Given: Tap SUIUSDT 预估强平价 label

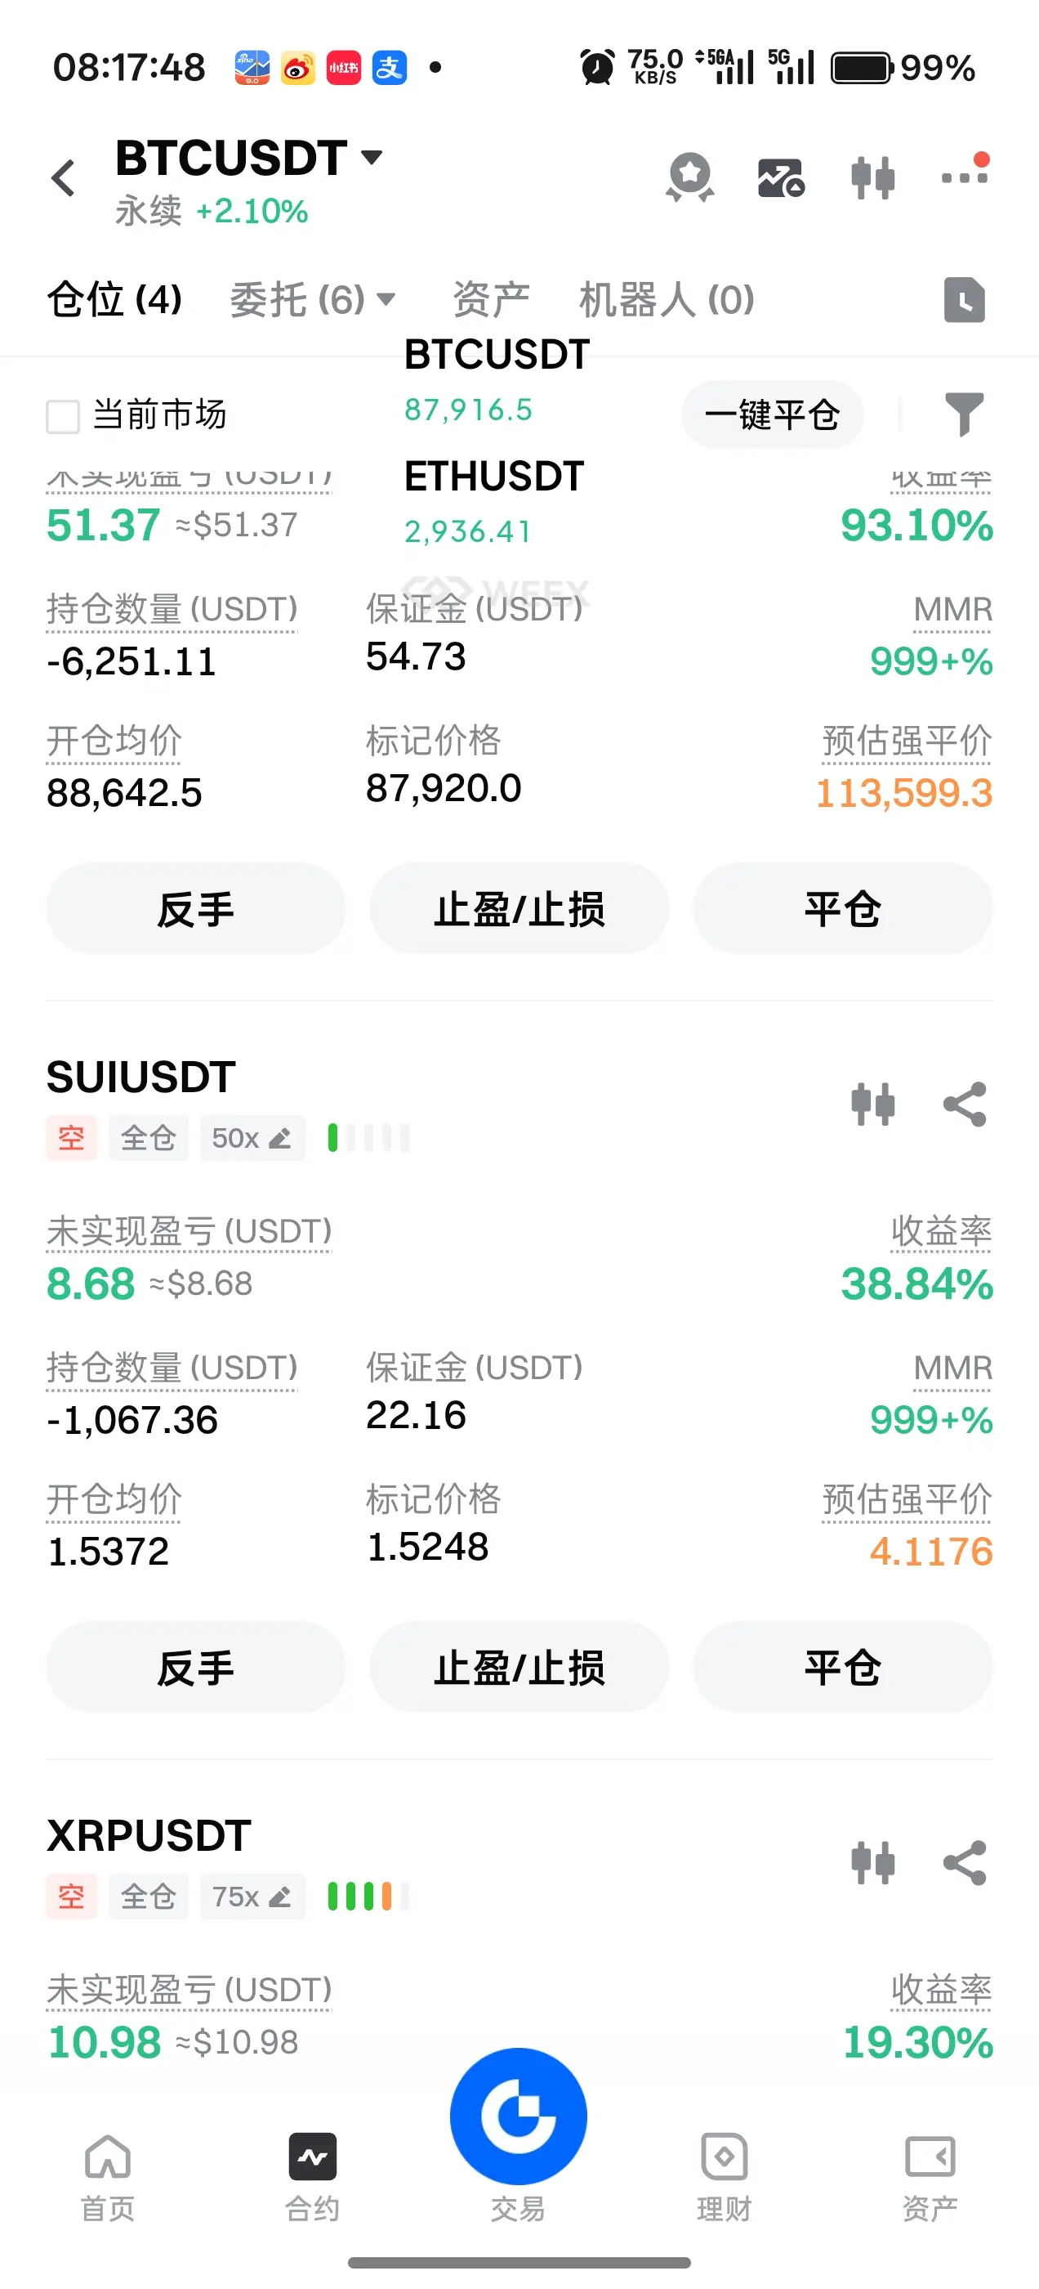Looking at the screenshot, I should [907, 1499].
